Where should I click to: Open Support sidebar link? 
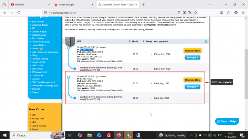click(x=36, y=92)
